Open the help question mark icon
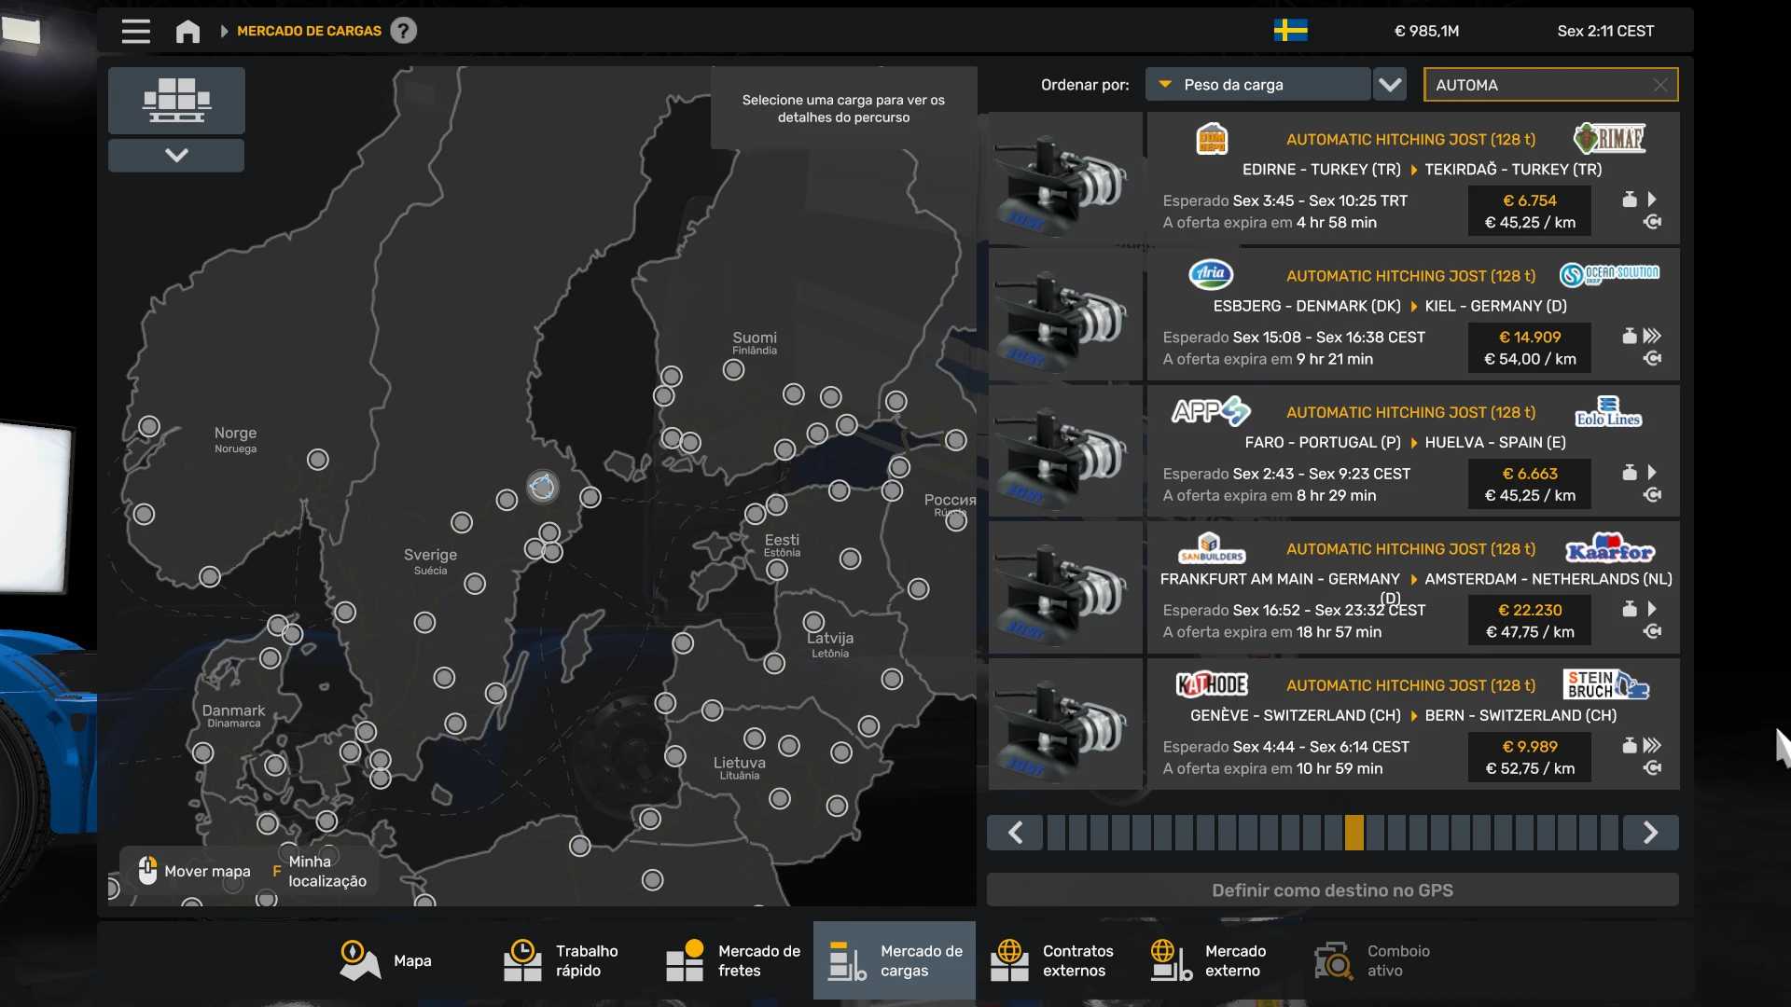The image size is (1791, 1007). [x=403, y=31]
